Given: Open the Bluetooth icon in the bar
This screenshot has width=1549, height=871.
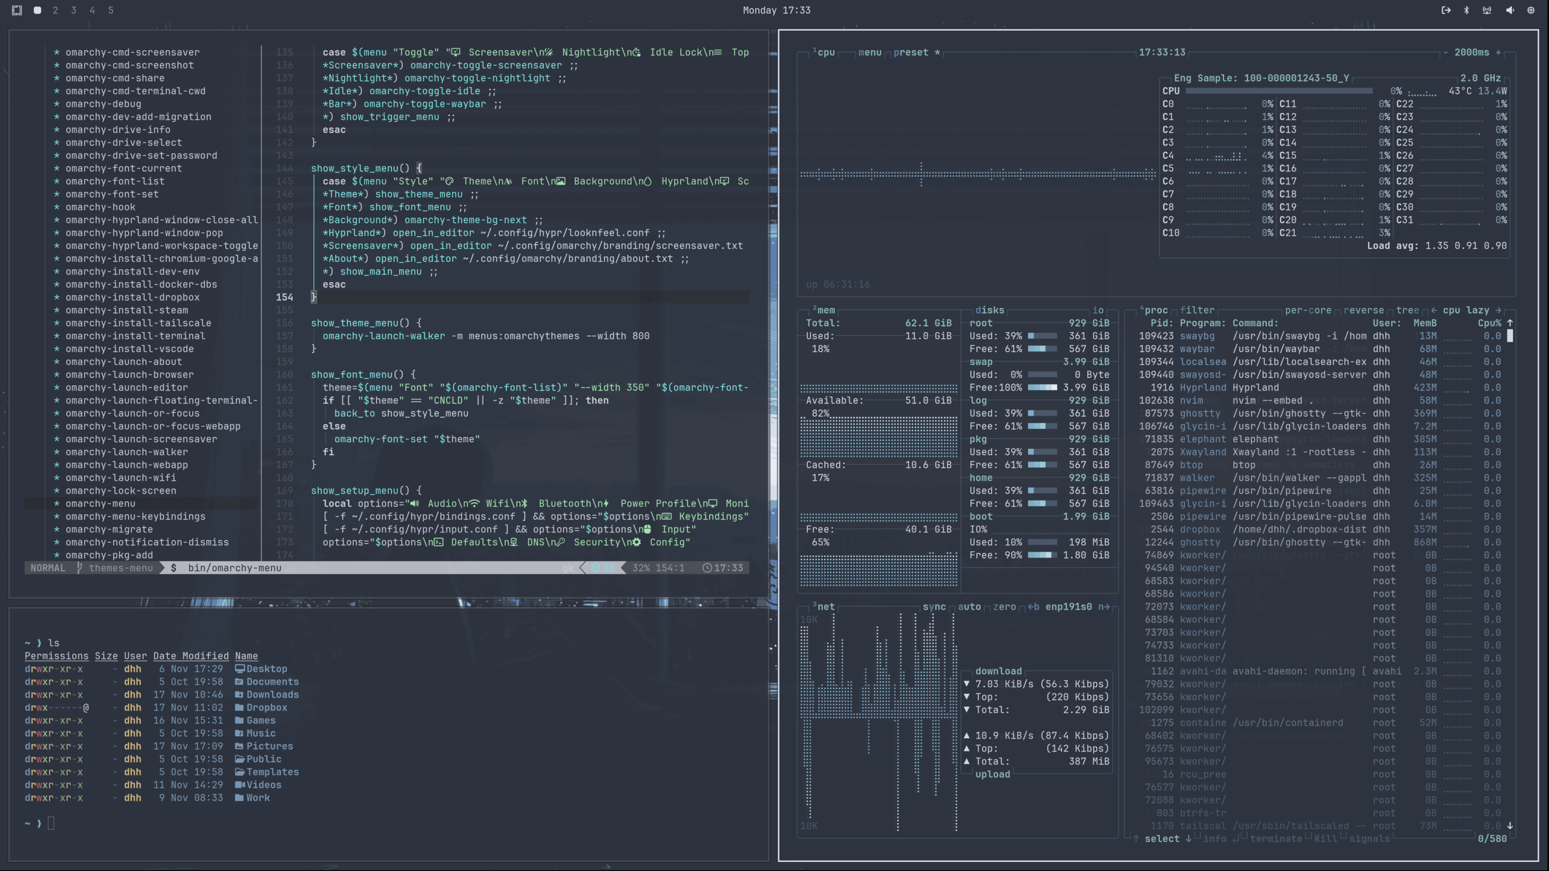Looking at the screenshot, I should pyautogui.click(x=1466, y=10).
